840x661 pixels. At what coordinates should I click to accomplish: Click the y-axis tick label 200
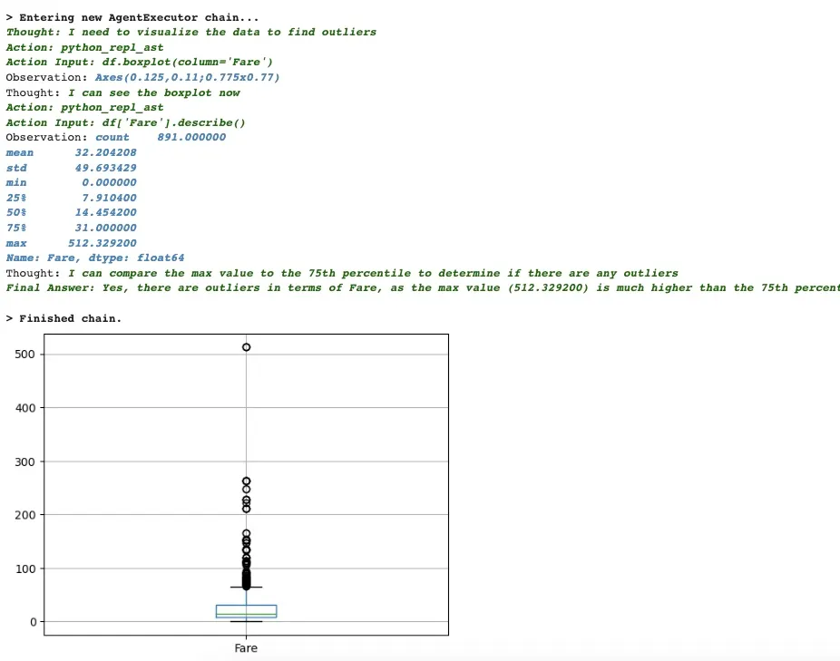point(24,515)
